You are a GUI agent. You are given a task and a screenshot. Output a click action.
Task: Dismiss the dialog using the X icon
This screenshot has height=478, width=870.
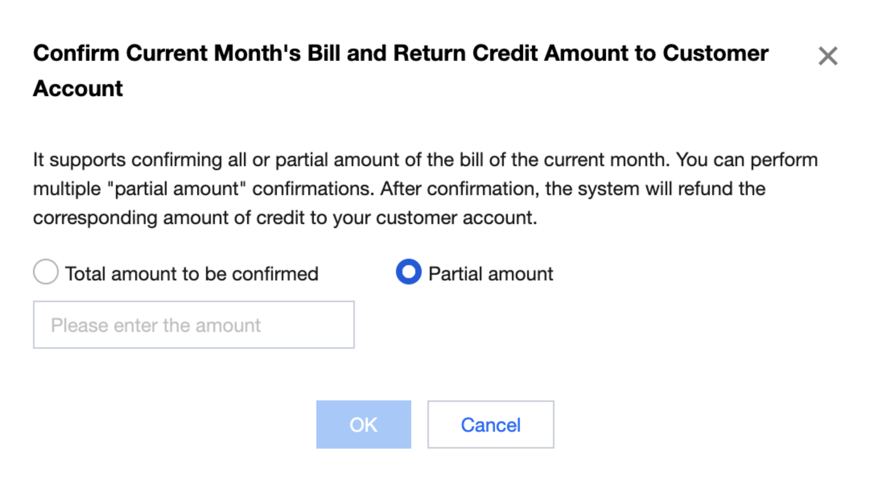(x=828, y=56)
